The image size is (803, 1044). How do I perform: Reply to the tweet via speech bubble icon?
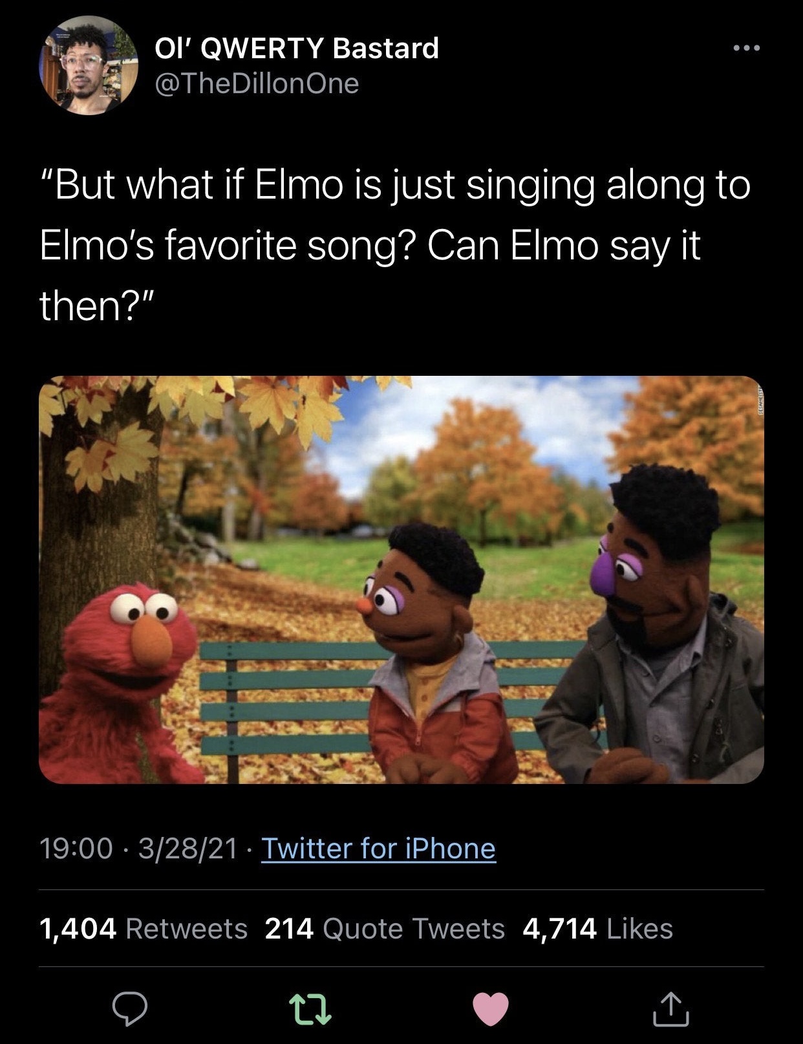(130, 1009)
